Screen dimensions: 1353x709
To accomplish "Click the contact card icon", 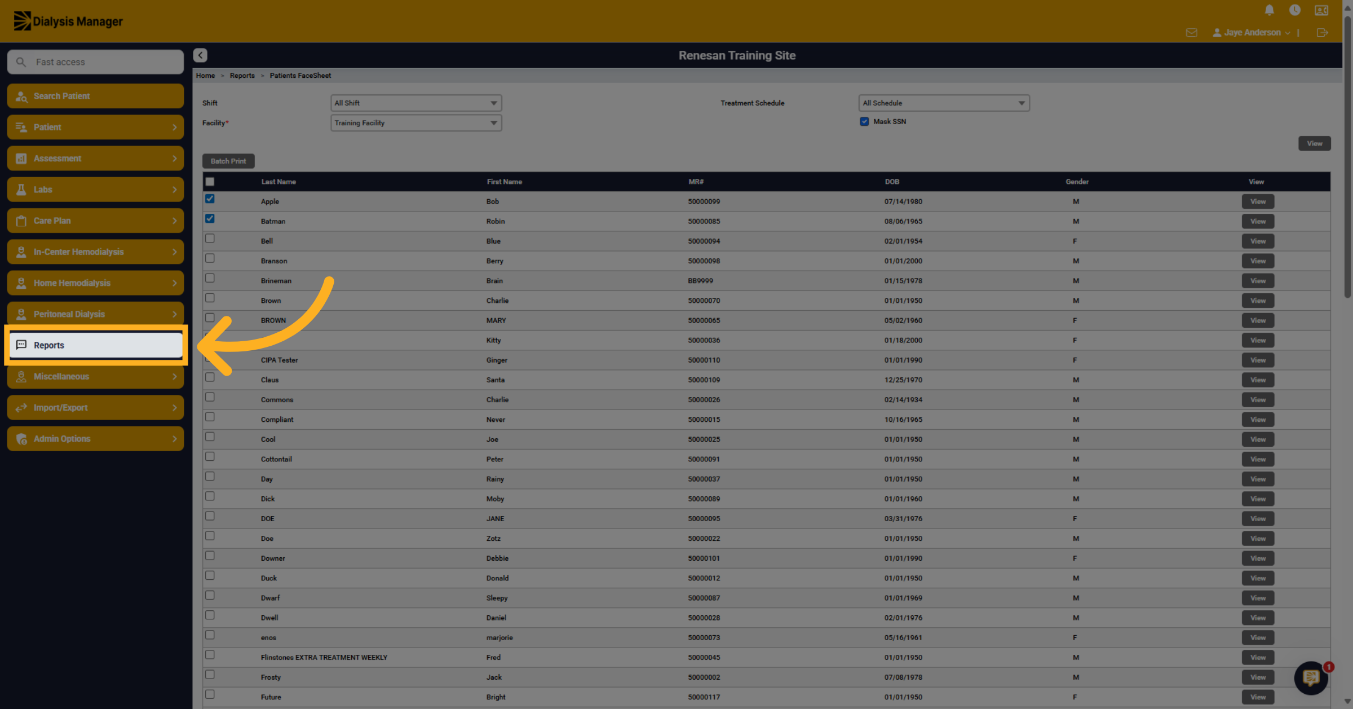I will tap(1321, 10).
